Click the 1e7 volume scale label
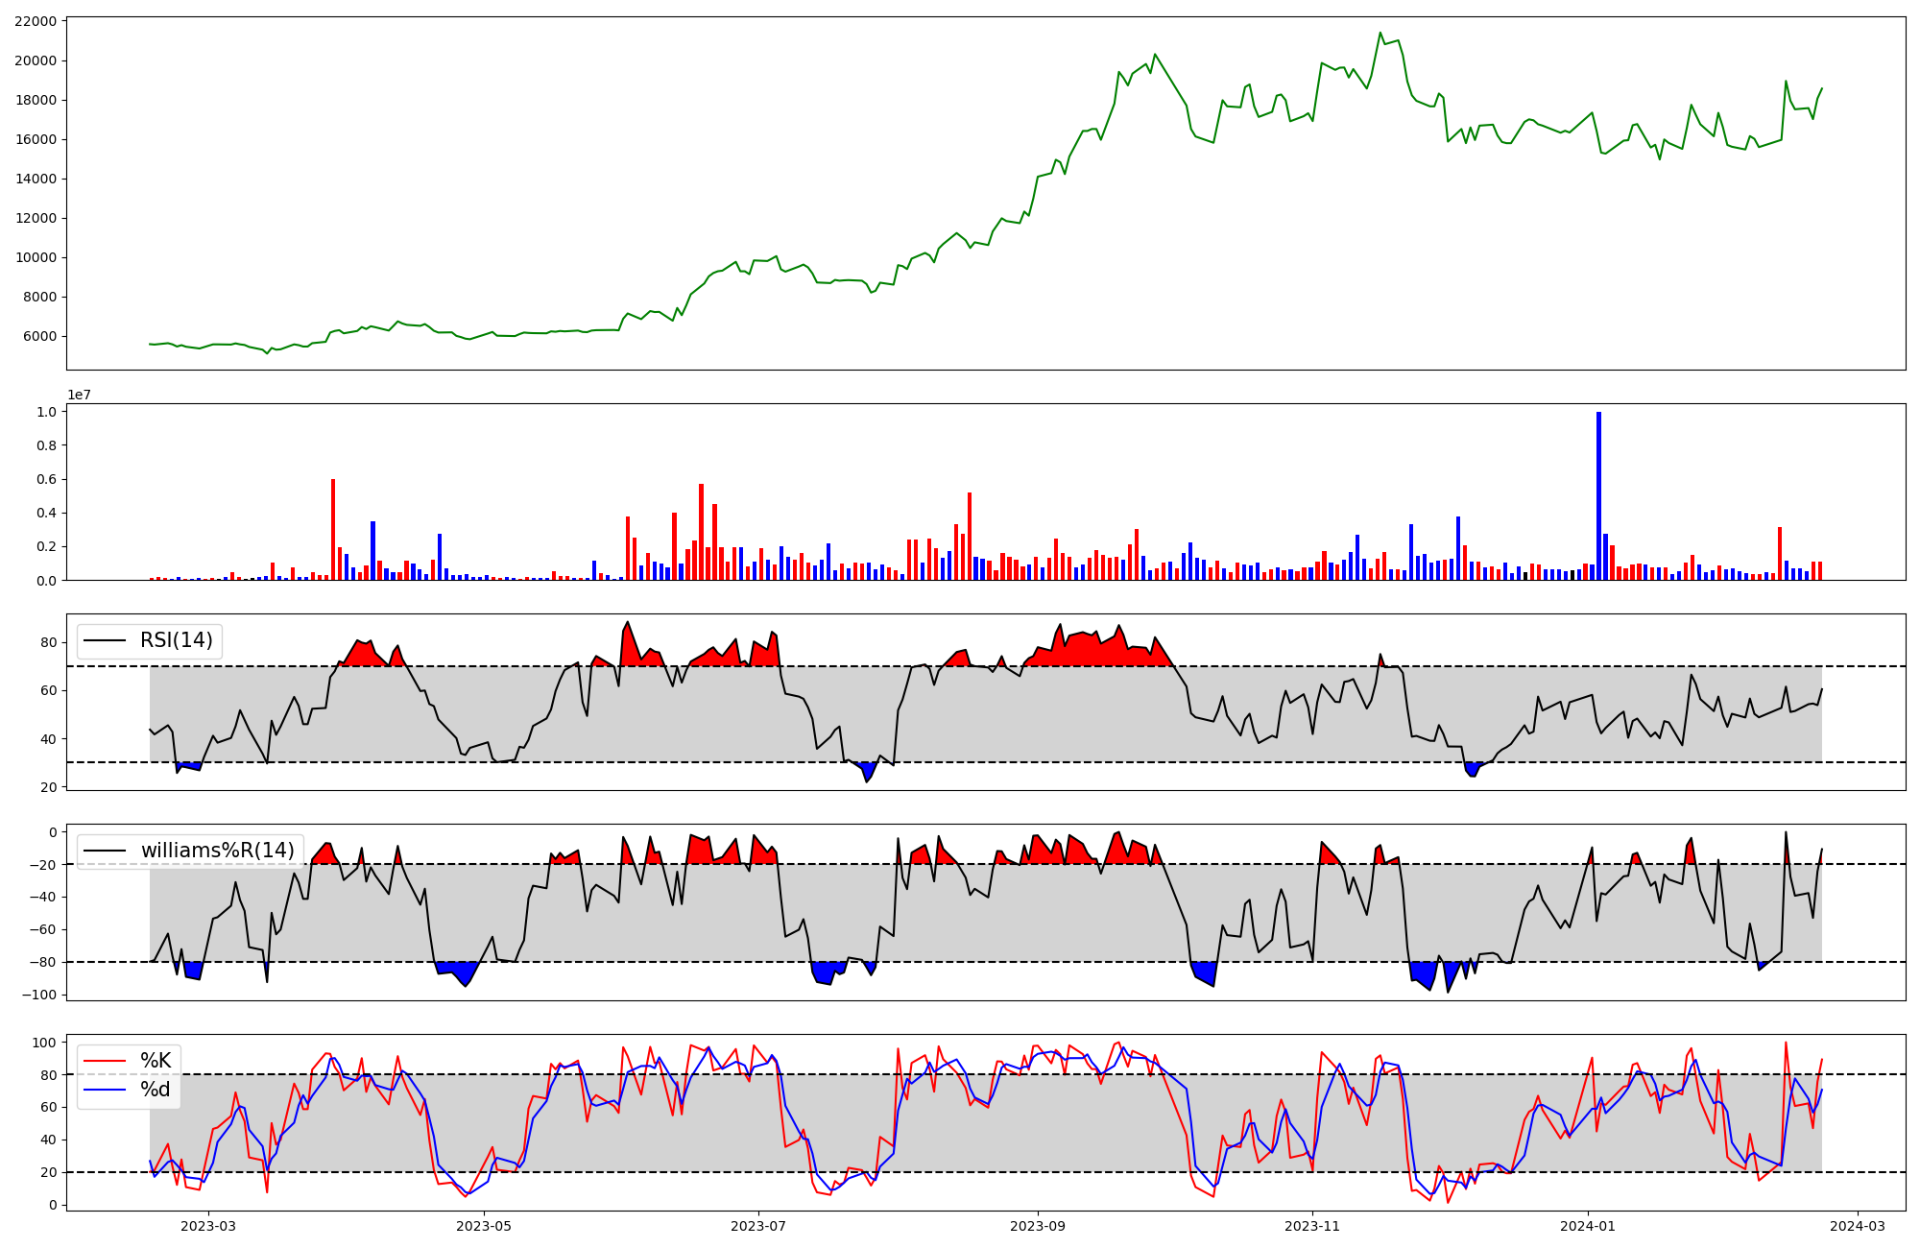The height and width of the screenshot is (1248, 1920). (79, 395)
